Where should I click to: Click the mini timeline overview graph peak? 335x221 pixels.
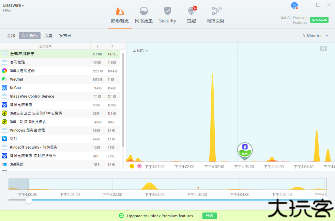[x=150, y=185]
